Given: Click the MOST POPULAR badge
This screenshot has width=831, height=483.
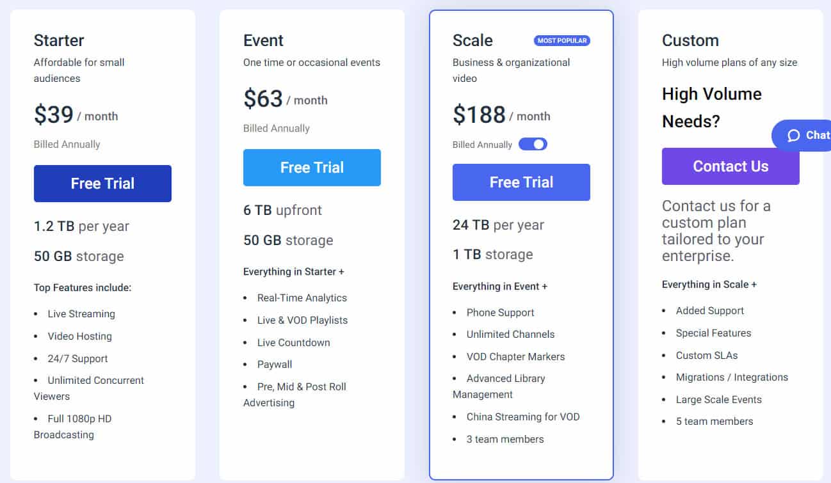Looking at the screenshot, I should click(x=561, y=40).
